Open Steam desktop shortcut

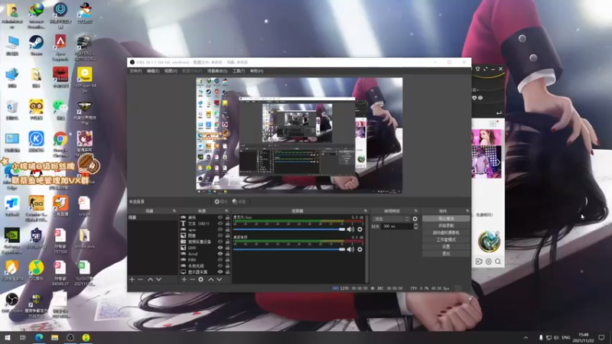[36, 46]
